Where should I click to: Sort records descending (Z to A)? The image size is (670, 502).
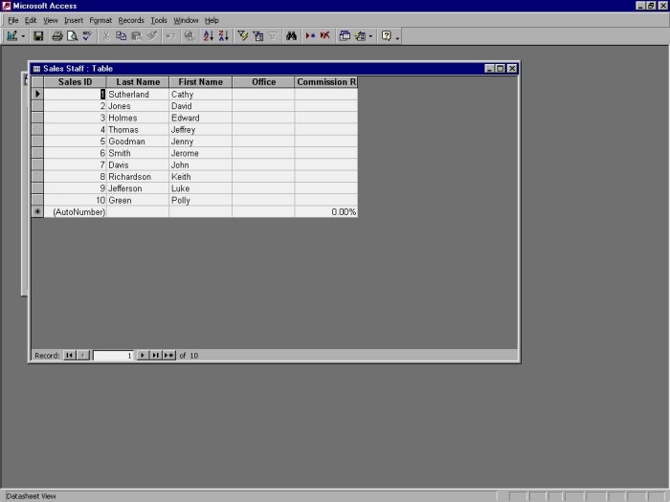223,36
